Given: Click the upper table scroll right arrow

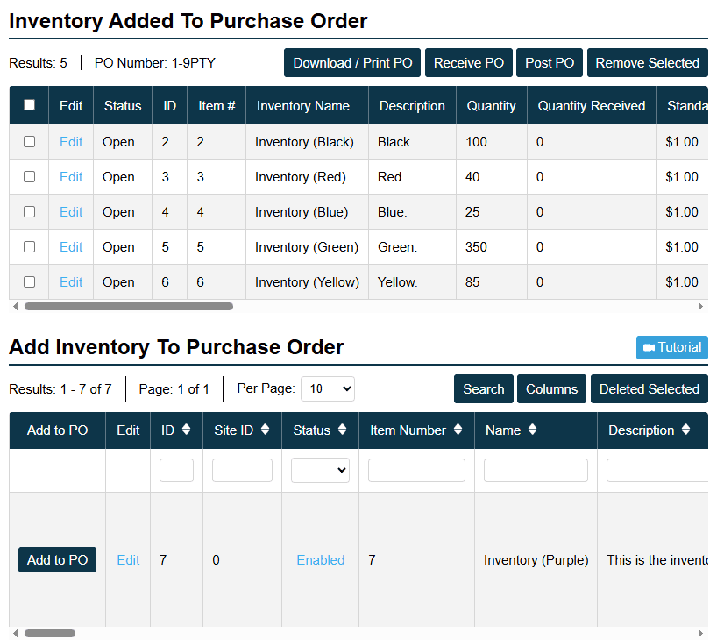Looking at the screenshot, I should point(700,307).
